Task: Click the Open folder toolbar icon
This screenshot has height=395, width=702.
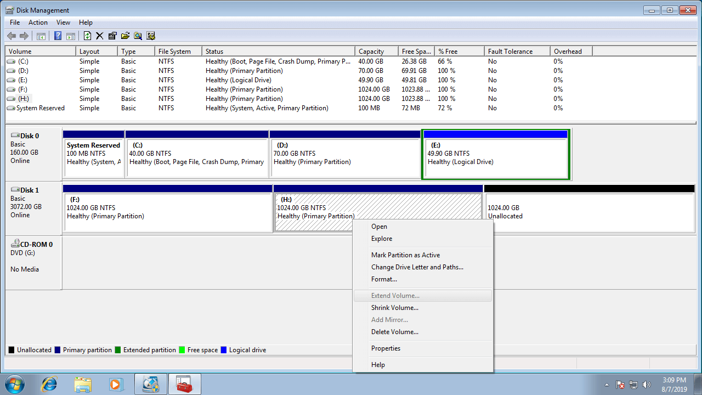Action: (x=125, y=36)
